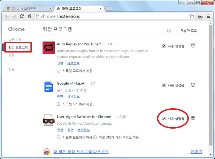Open 세부정보 link for Google 문서도구
This screenshot has width=215, height=159.
pos(73,97)
